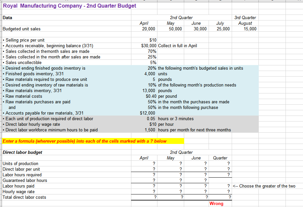Select August budgeted unit sales 15,000
303x207 pixels.
[250, 29]
